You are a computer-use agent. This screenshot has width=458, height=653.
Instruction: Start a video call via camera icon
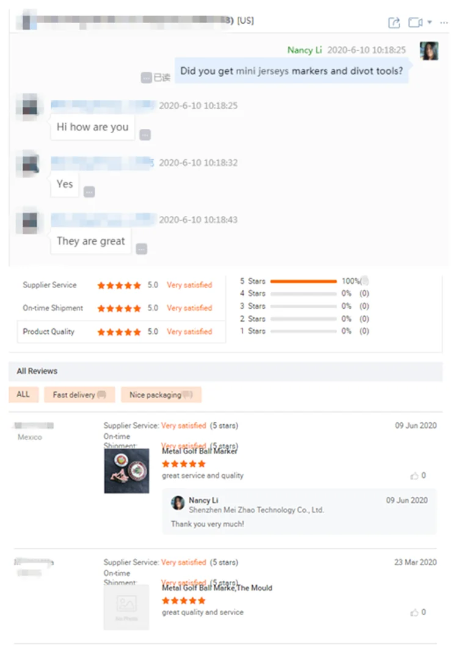(415, 22)
